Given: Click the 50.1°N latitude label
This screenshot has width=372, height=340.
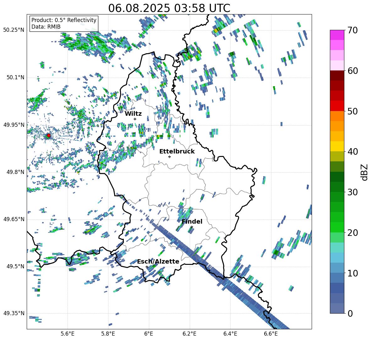Looking at the screenshot, I should tap(15, 77).
